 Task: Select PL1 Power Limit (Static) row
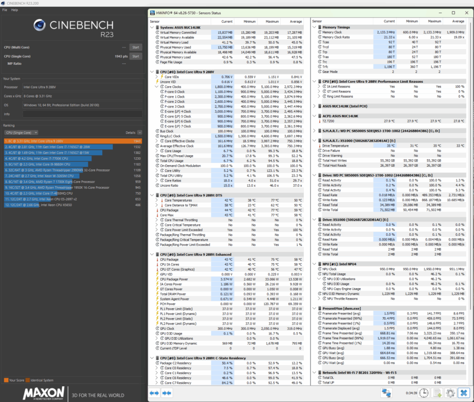point(229,309)
